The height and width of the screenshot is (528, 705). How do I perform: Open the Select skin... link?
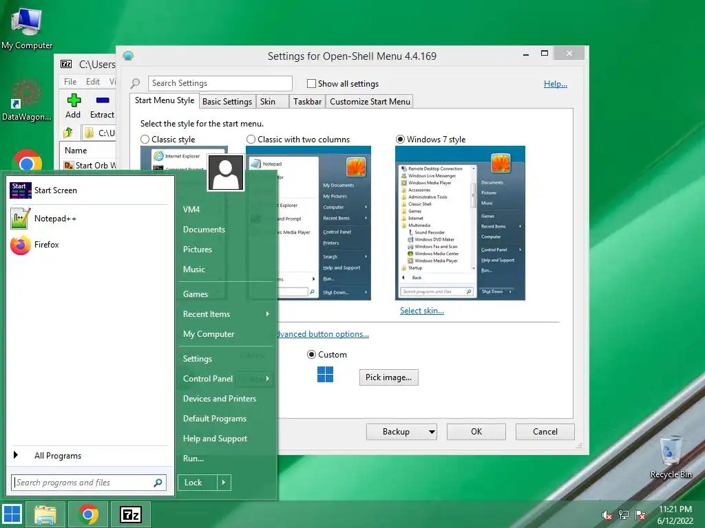click(x=422, y=311)
